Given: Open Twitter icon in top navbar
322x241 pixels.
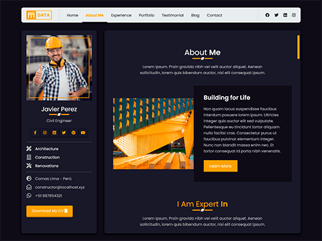Looking at the screenshot, I should [x=276, y=15].
